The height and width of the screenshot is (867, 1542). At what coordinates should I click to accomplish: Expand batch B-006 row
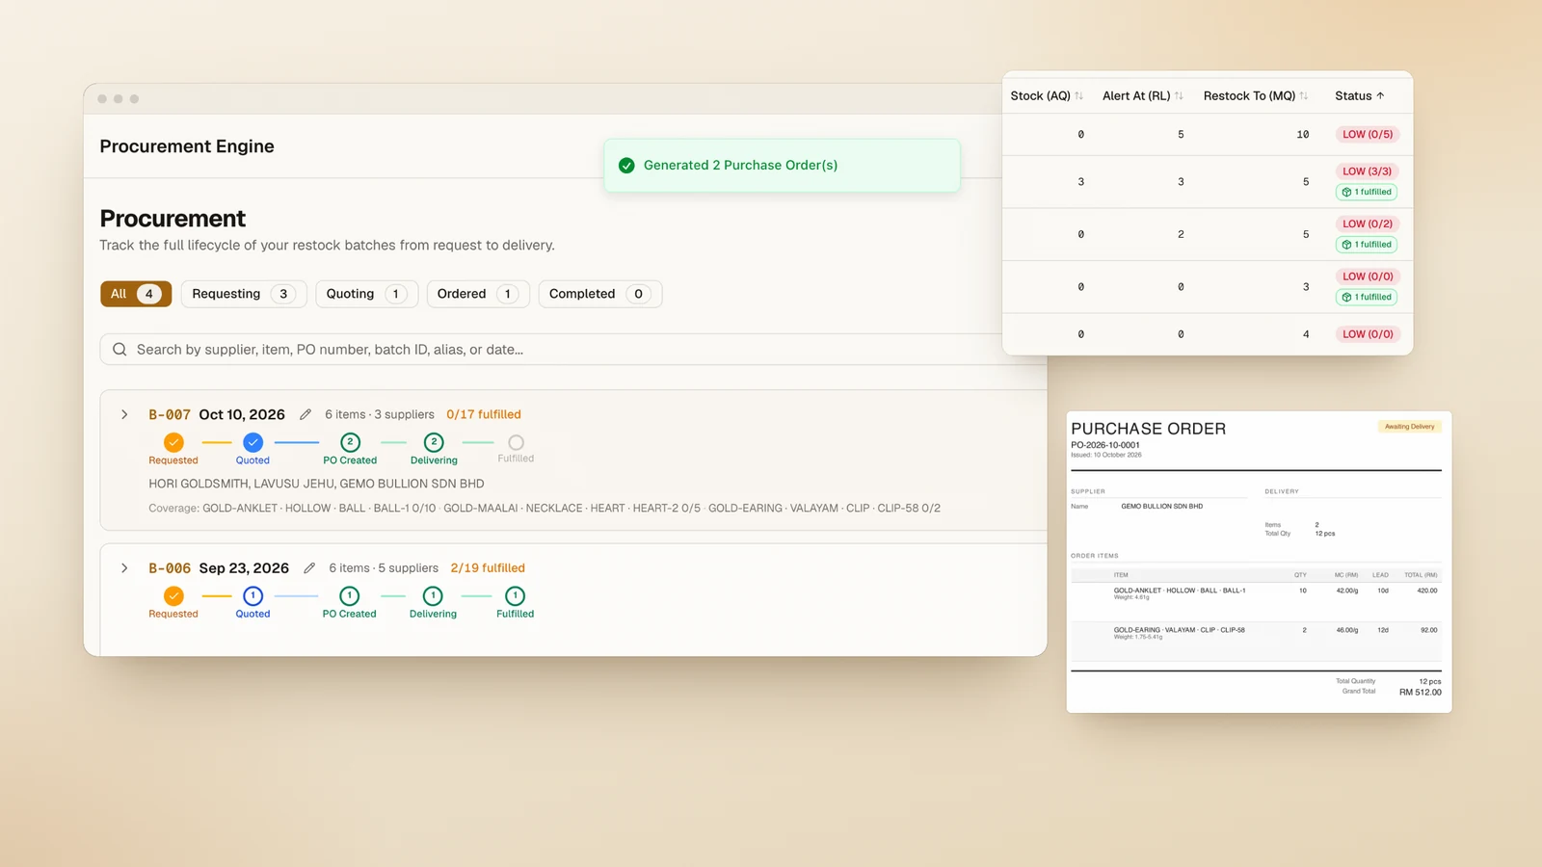124,568
